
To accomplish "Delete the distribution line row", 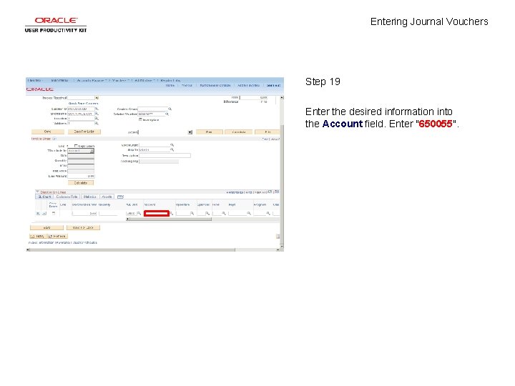I will click(x=44, y=213).
